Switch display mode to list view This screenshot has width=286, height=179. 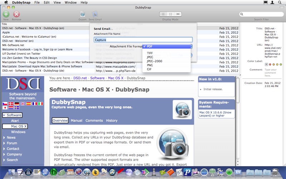(163, 14)
